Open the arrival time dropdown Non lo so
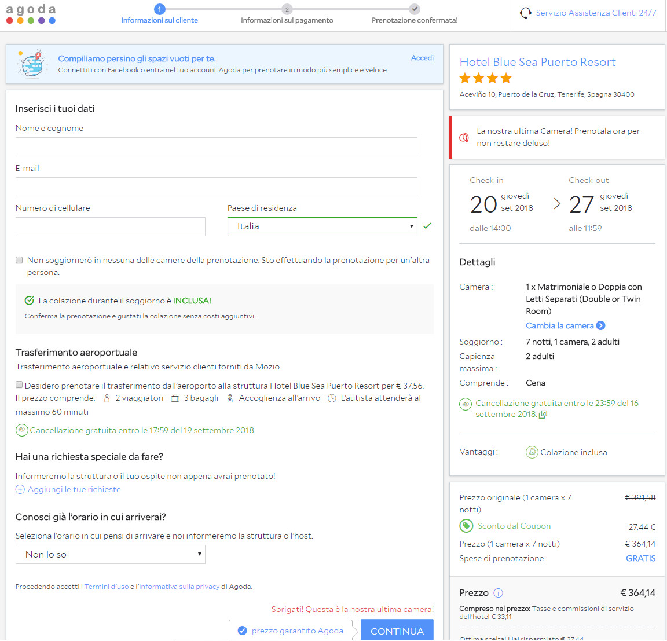 click(x=111, y=555)
